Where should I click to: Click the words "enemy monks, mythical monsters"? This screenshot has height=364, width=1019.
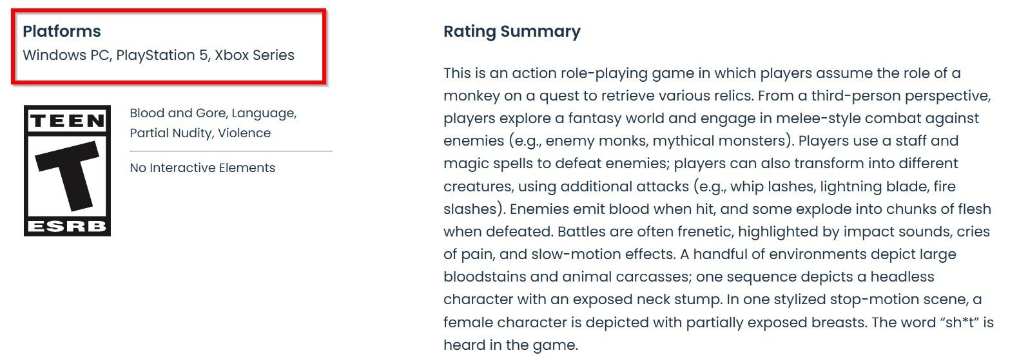coord(651,141)
